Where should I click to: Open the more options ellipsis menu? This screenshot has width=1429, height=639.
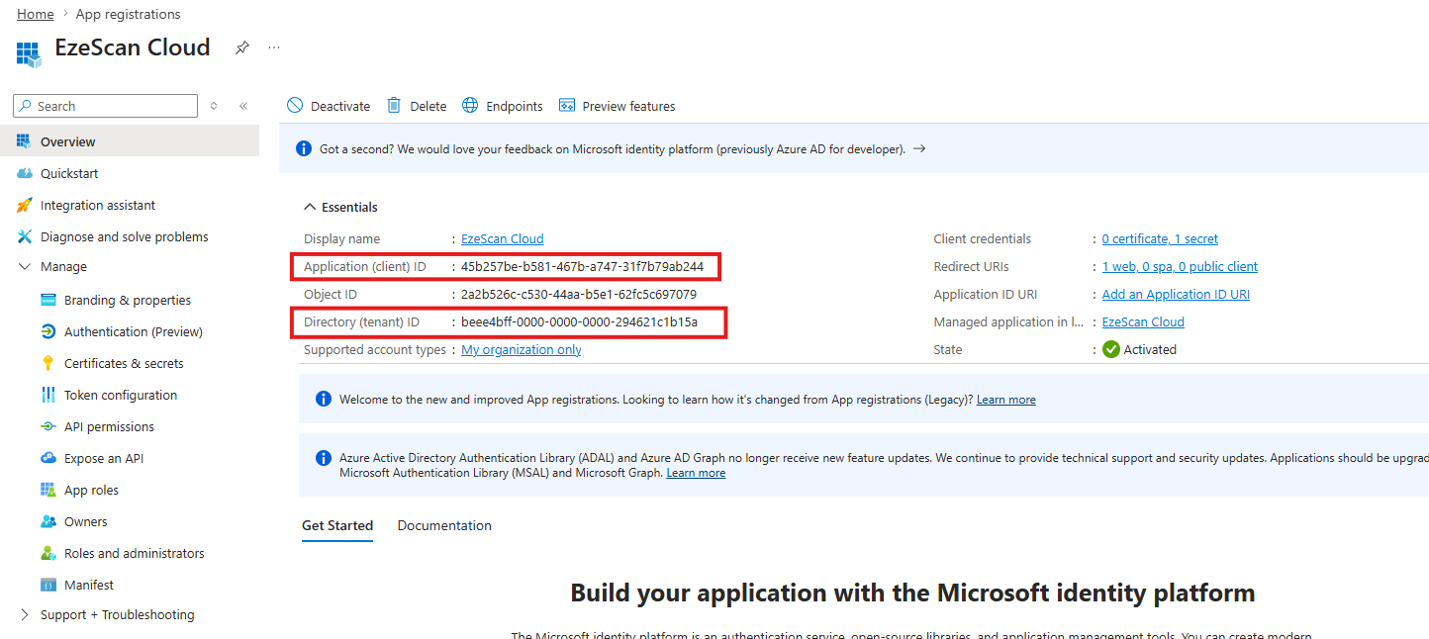pos(274,47)
